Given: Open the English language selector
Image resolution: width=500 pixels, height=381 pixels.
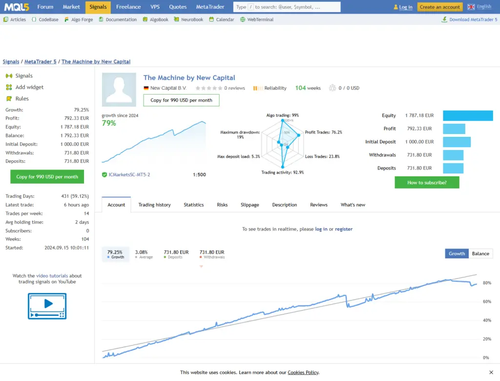Looking at the screenshot, I should pos(484,7).
